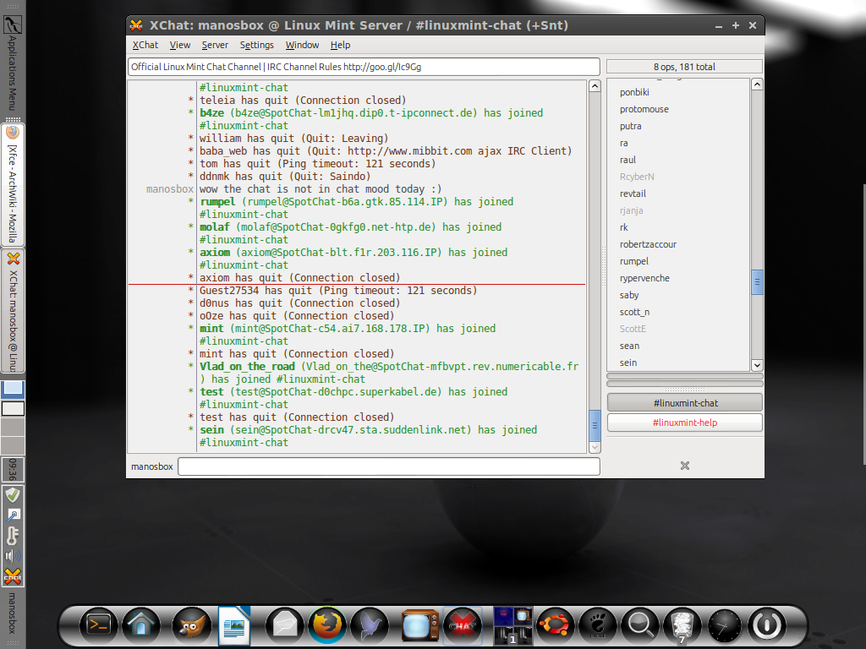The image size is (866, 649).
Task: Switch to the #linuxmint-help channel tab
Action: click(x=685, y=423)
